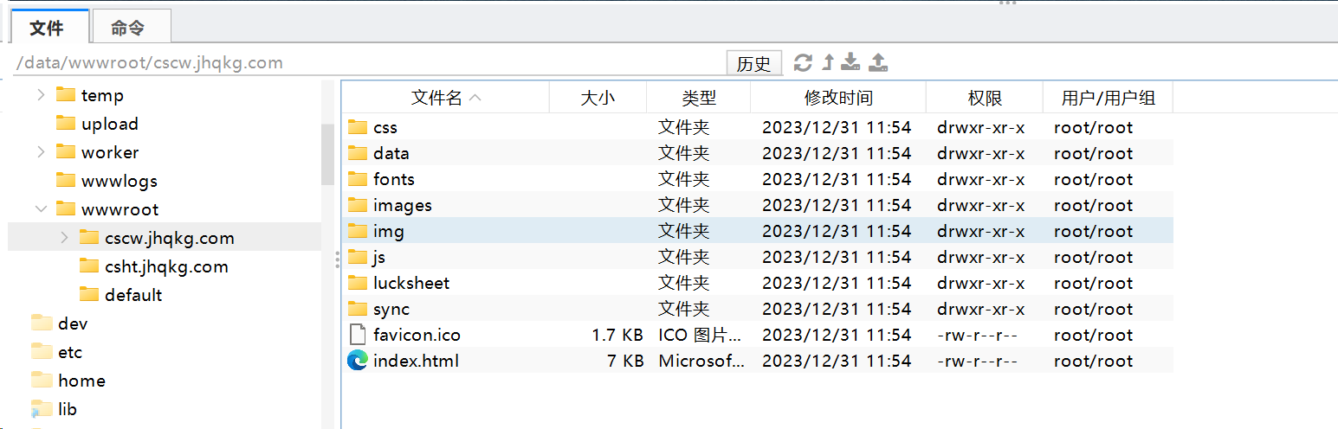Switch to the 命令 tab
This screenshot has height=429, width=1338.
127,28
